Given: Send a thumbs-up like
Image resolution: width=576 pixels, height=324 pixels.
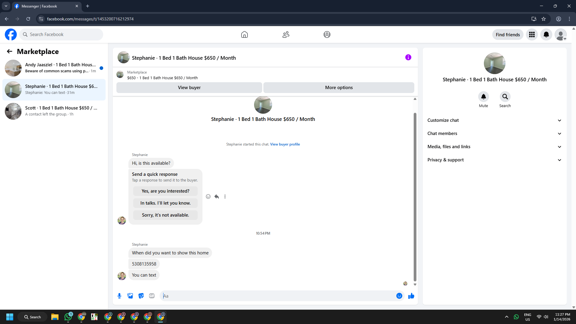Looking at the screenshot, I should (x=411, y=296).
